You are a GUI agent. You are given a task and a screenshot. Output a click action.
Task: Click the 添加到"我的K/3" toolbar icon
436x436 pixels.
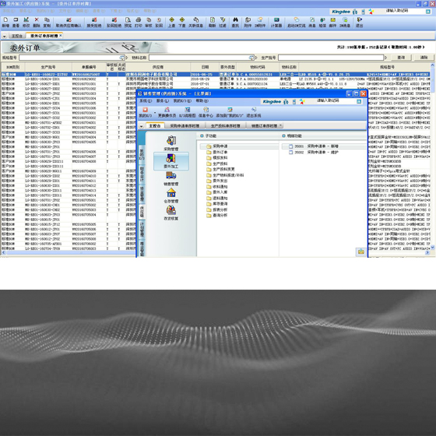coord(230,112)
